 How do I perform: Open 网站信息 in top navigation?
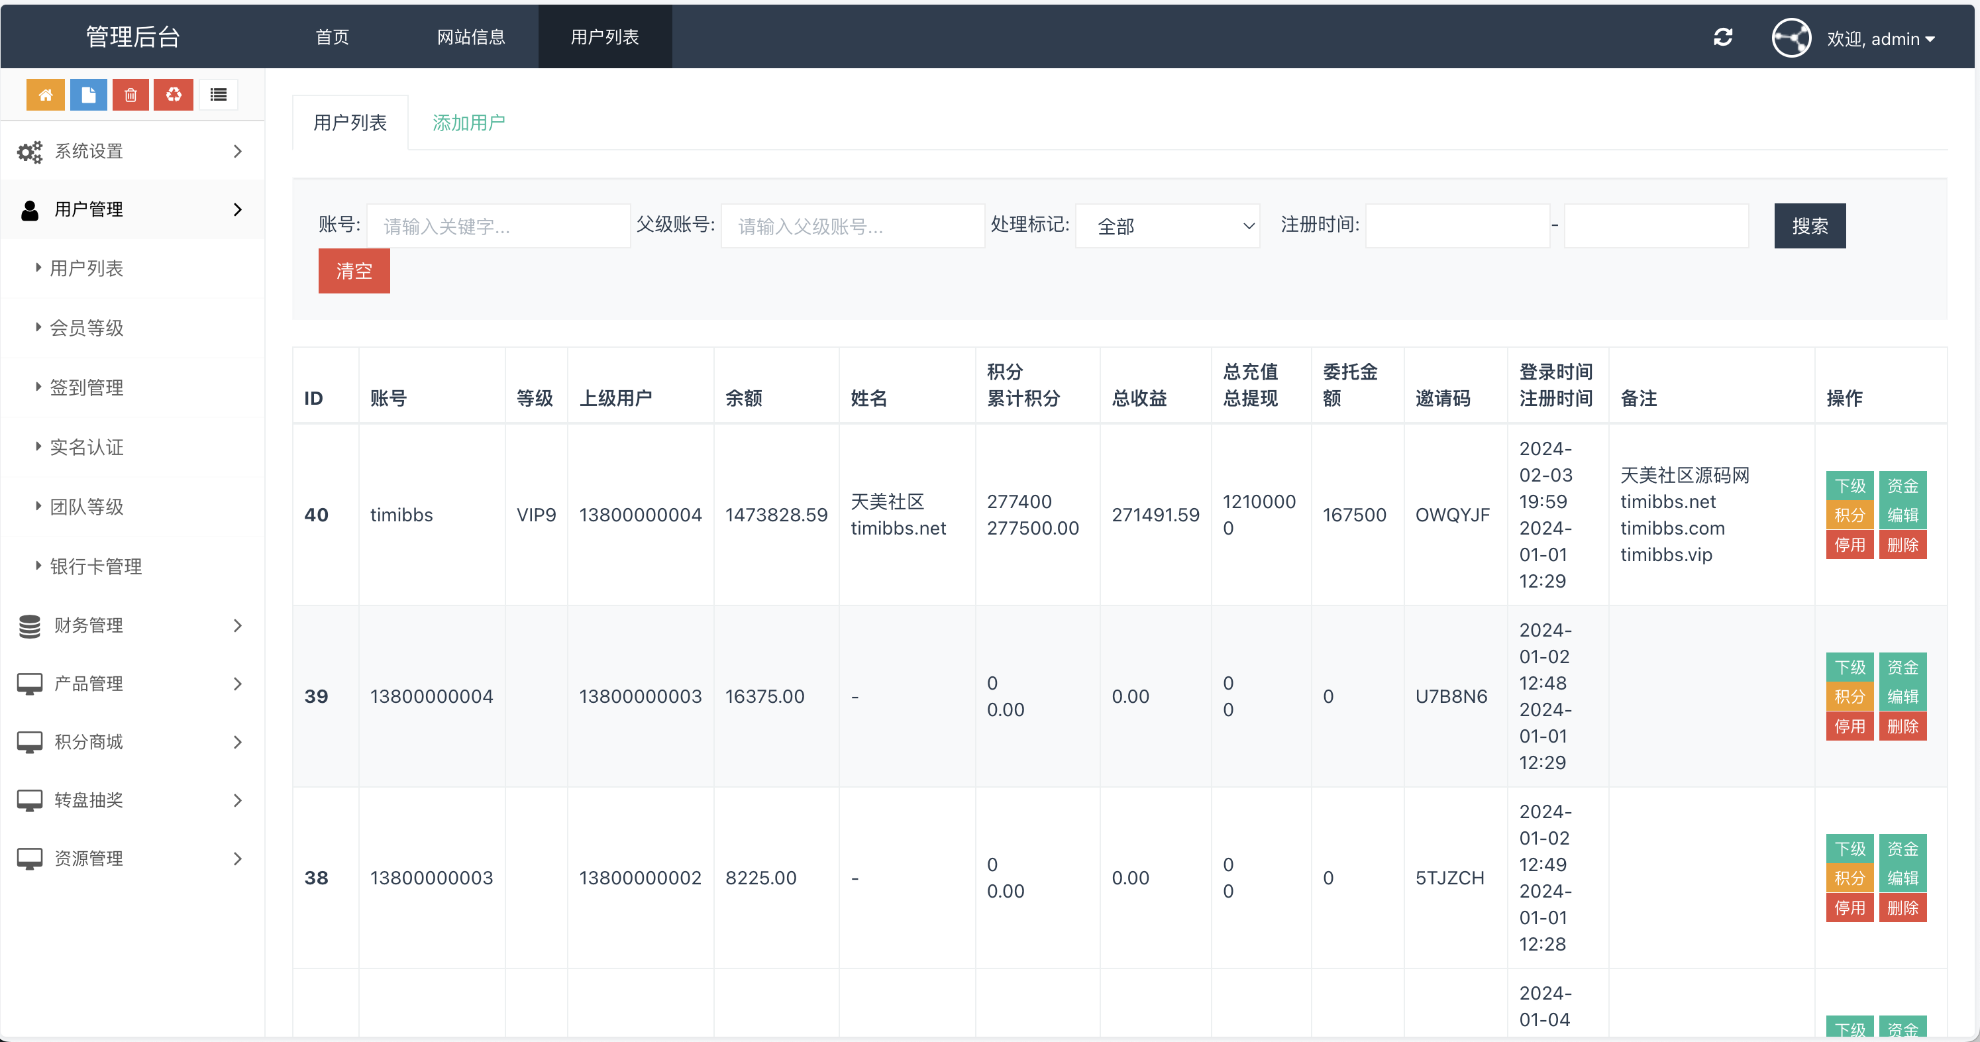(470, 37)
